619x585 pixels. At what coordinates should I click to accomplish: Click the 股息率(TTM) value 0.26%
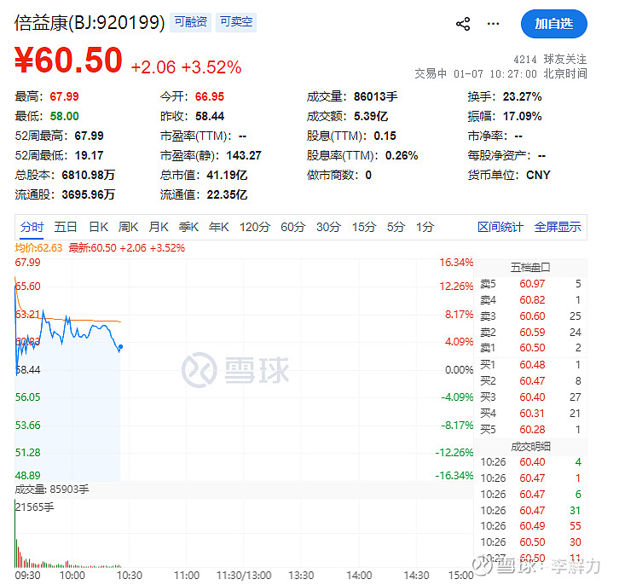(x=402, y=155)
